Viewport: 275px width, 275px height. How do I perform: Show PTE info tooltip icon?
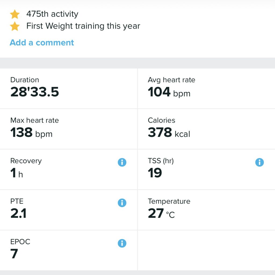click(122, 203)
